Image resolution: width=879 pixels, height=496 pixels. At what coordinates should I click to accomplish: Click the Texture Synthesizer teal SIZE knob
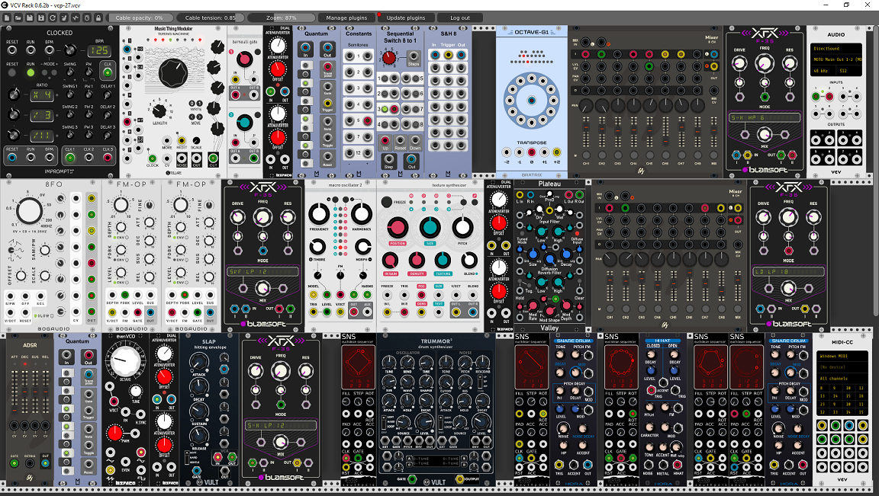coord(430,227)
